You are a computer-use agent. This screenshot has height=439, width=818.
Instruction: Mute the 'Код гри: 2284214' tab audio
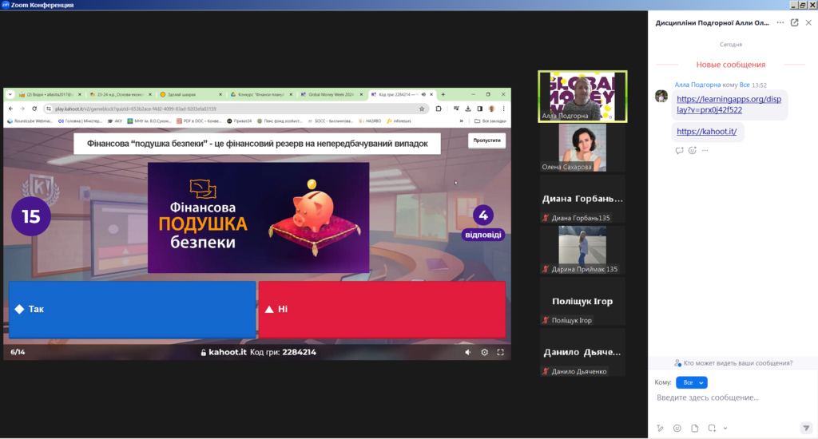423,94
